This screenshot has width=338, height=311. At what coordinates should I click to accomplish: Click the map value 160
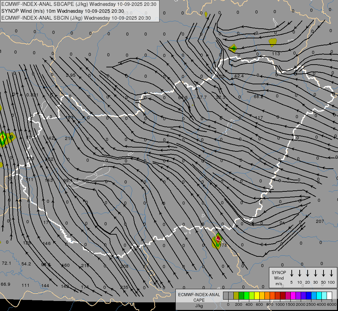click(x=66, y=265)
